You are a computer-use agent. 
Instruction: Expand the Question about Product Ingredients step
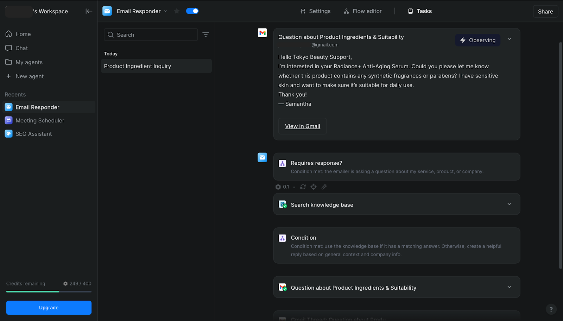509,287
